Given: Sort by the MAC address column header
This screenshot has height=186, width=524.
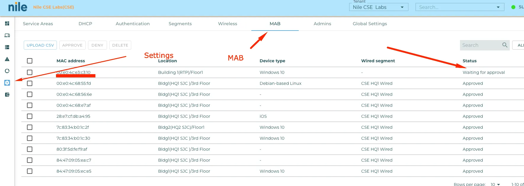Looking at the screenshot, I should [71, 61].
